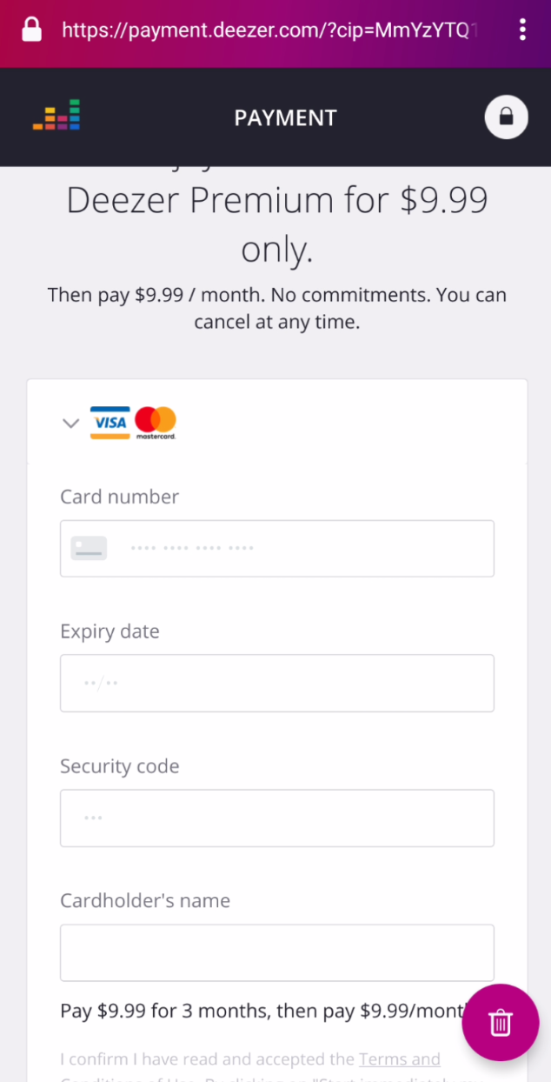Click the Card number input field
The height and width of the screenshot is (1082, 551).
pyautogui.click(x=276, y=548)
